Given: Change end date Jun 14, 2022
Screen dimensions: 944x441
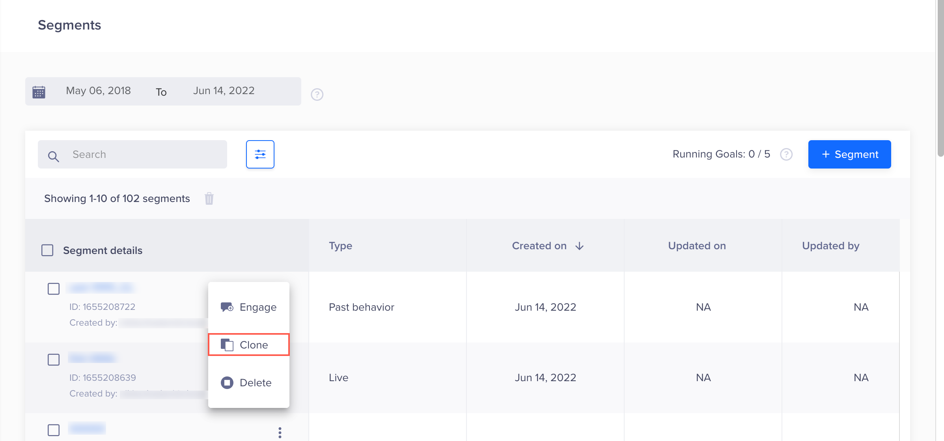Looking at the screenshot, I should click(x=224, y=91).
